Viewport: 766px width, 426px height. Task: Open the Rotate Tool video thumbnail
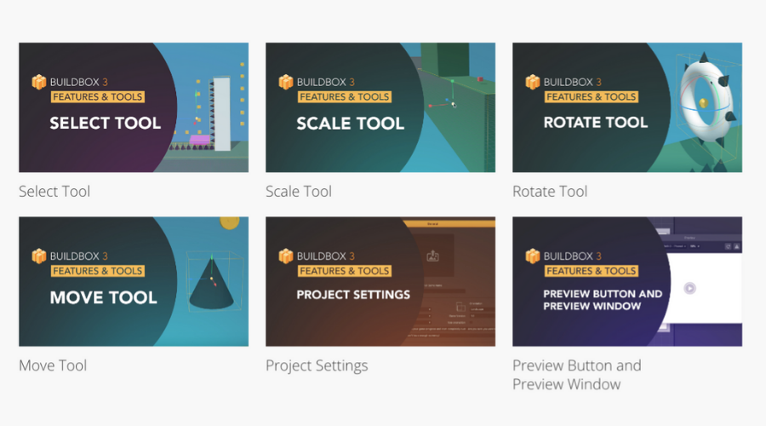627,107
